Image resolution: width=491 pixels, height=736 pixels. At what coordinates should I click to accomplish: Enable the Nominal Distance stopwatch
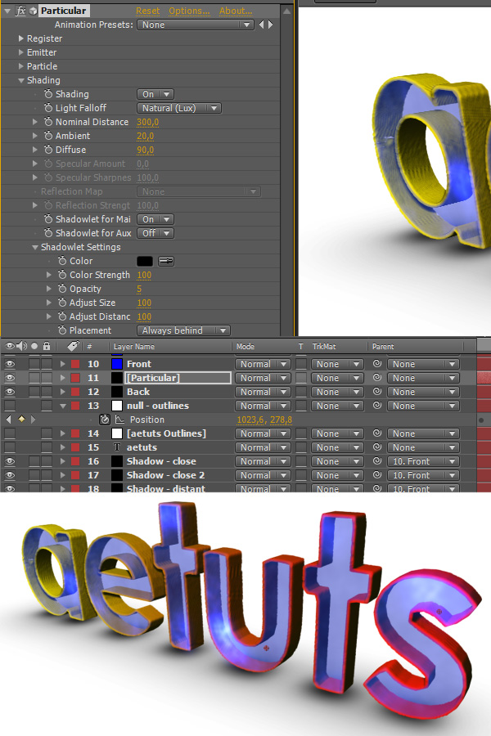tap(48, 122)
